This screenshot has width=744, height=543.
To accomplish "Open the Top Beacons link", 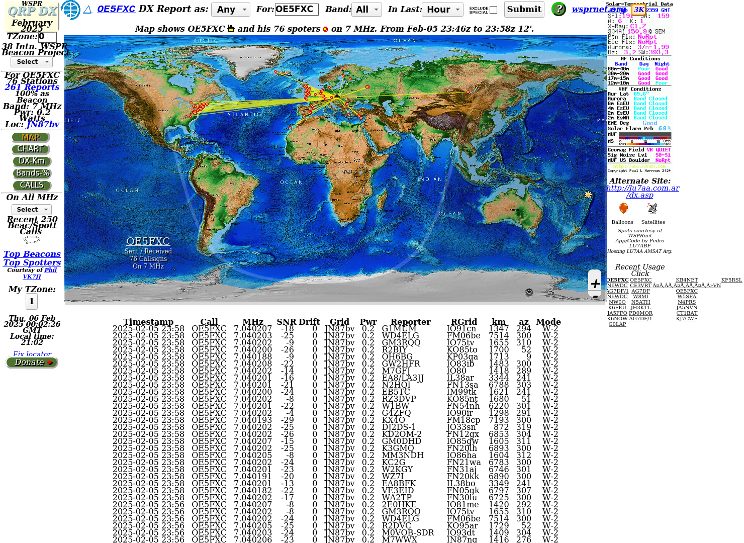I will click(32, 254).
